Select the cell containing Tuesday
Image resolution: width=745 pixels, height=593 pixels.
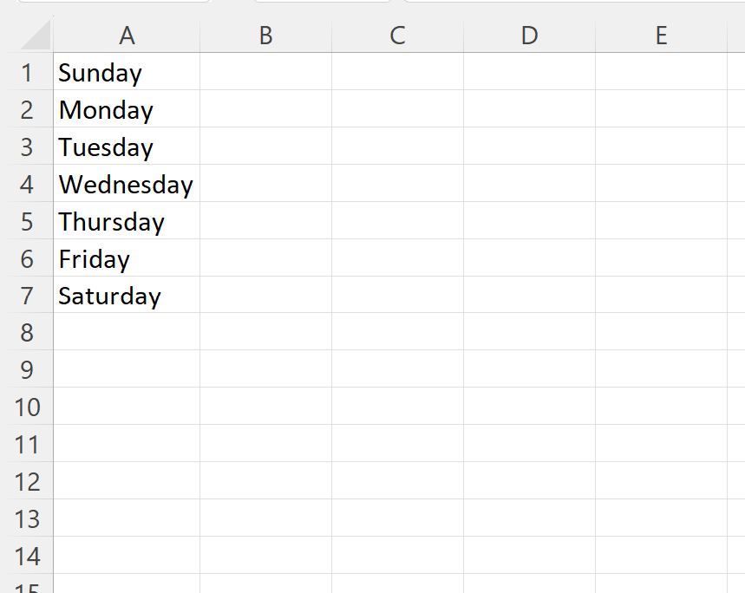click(127, 147)
